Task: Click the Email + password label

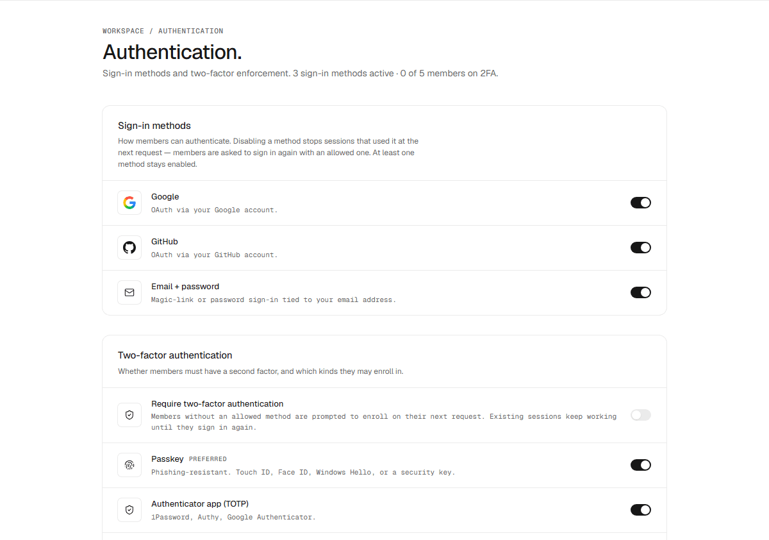Action: coord(185,287)
